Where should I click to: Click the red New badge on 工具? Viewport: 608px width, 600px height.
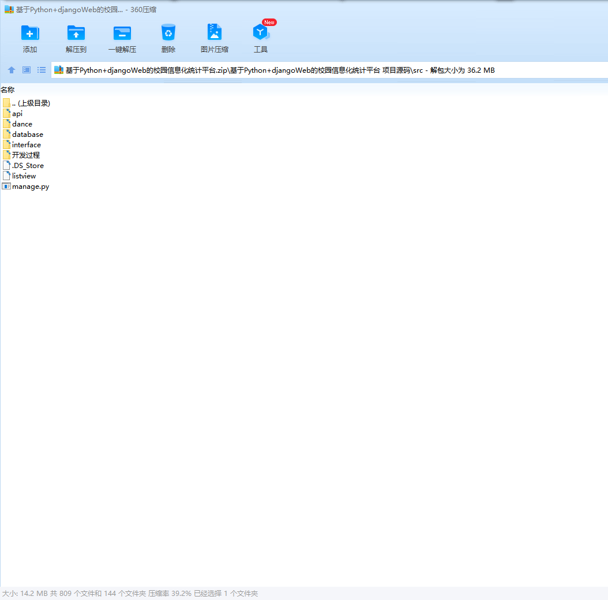[x=269, y=22]
